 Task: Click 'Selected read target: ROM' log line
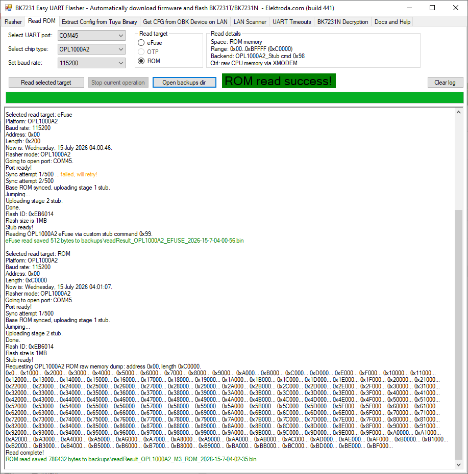[38, 254]
